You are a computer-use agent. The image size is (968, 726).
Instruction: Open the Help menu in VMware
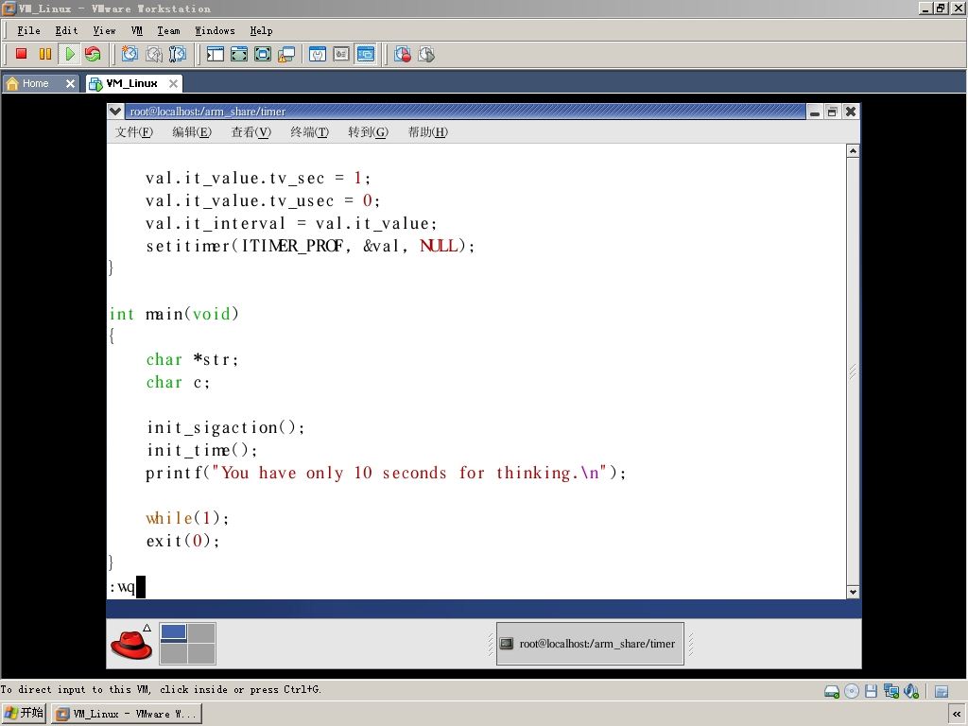pyautogui.click(x=261, y=31)
